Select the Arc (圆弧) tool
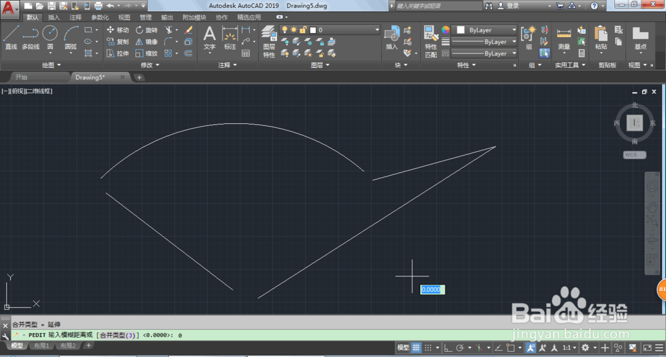666x357 pixels. (71, 37)
